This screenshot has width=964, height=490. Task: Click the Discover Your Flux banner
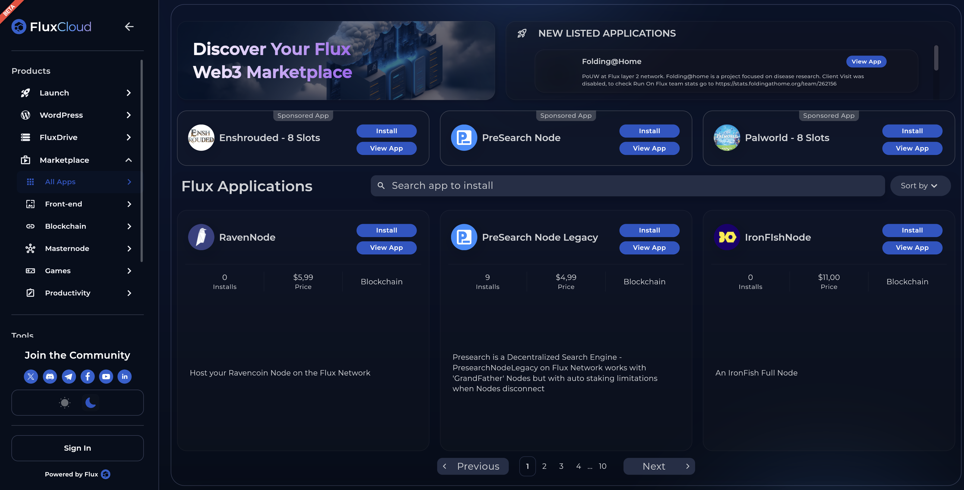(x=336, y=61)
